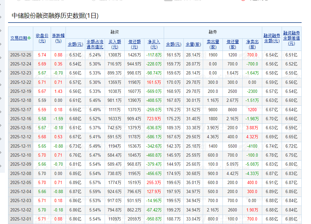
Task: Sort by 卖出量(股) column header
Action: [x=213, y=44]
